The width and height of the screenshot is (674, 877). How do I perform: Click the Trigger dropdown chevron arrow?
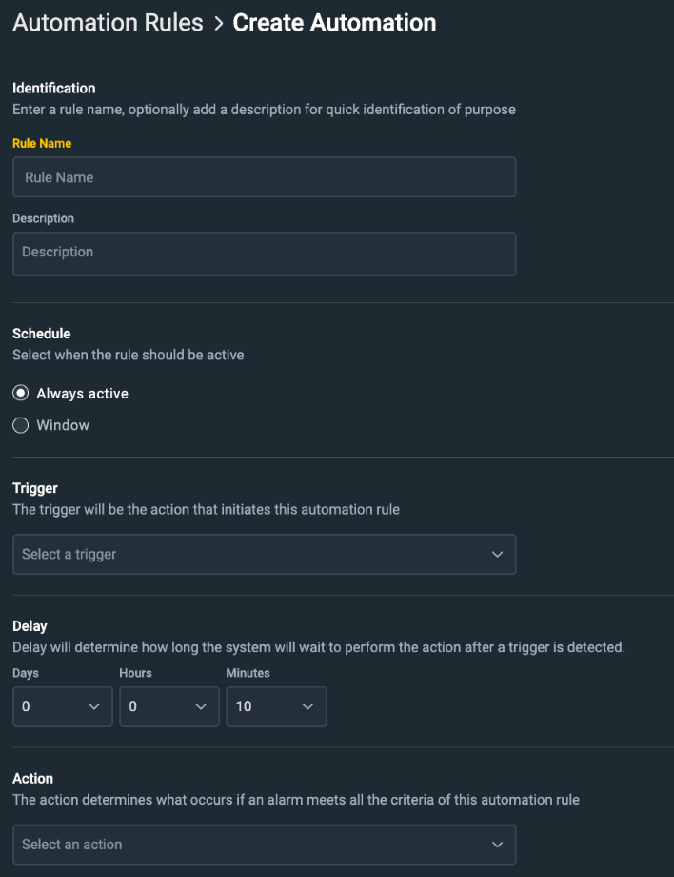point(497,555)
